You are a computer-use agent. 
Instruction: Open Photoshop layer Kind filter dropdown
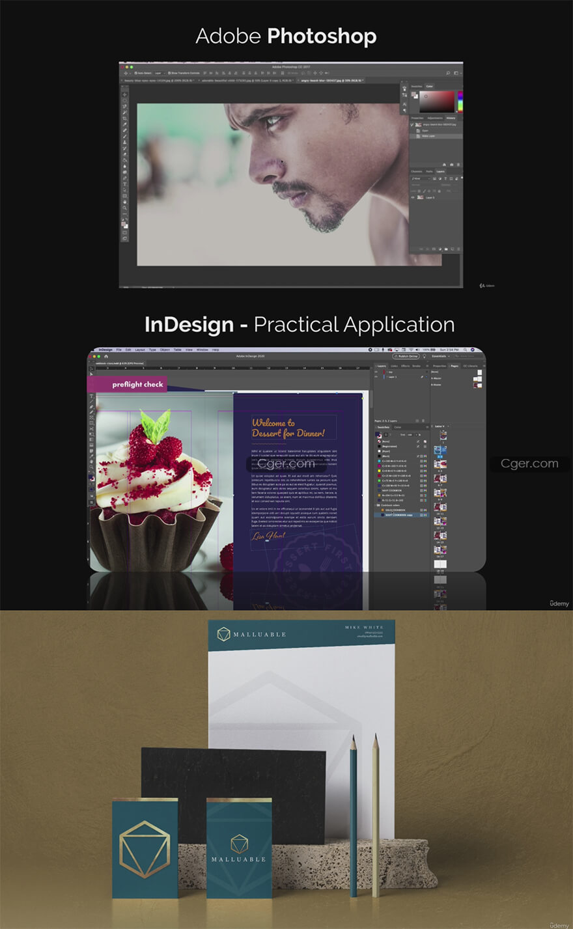(421, 178)
